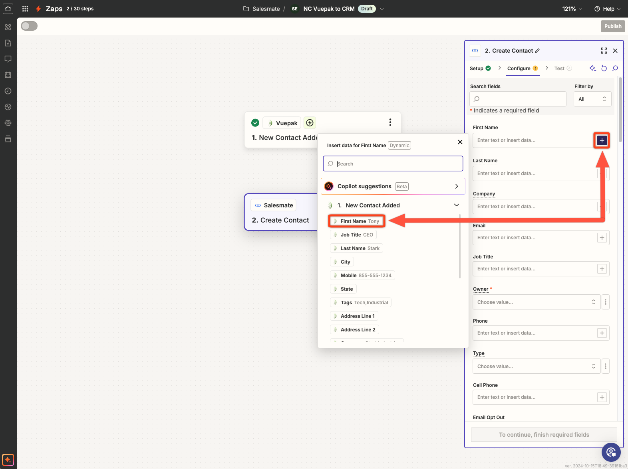628x469 pixels.
Task: Open the Owner Choose value dropdown
Action: [x=536, y=302]
